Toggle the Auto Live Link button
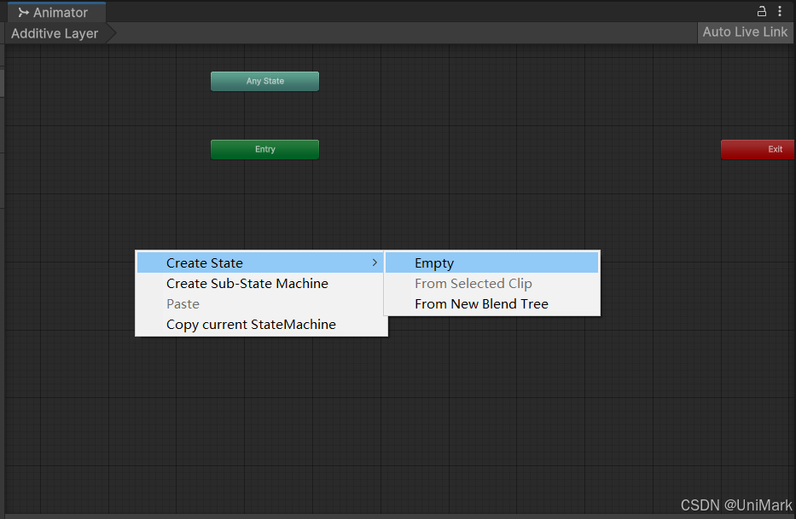The width and height of the screenshot is (796, 519). tap(745, 32)
